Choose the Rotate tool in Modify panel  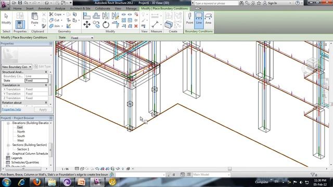tap(106, 25)
